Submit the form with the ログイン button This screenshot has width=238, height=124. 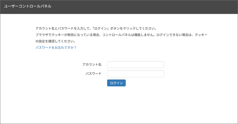point(116,83)
